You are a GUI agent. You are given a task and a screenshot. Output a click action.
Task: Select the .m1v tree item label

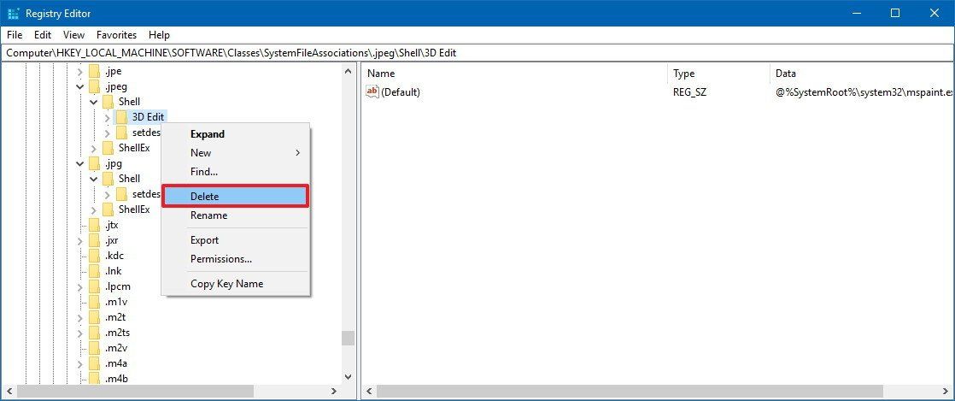115,303
